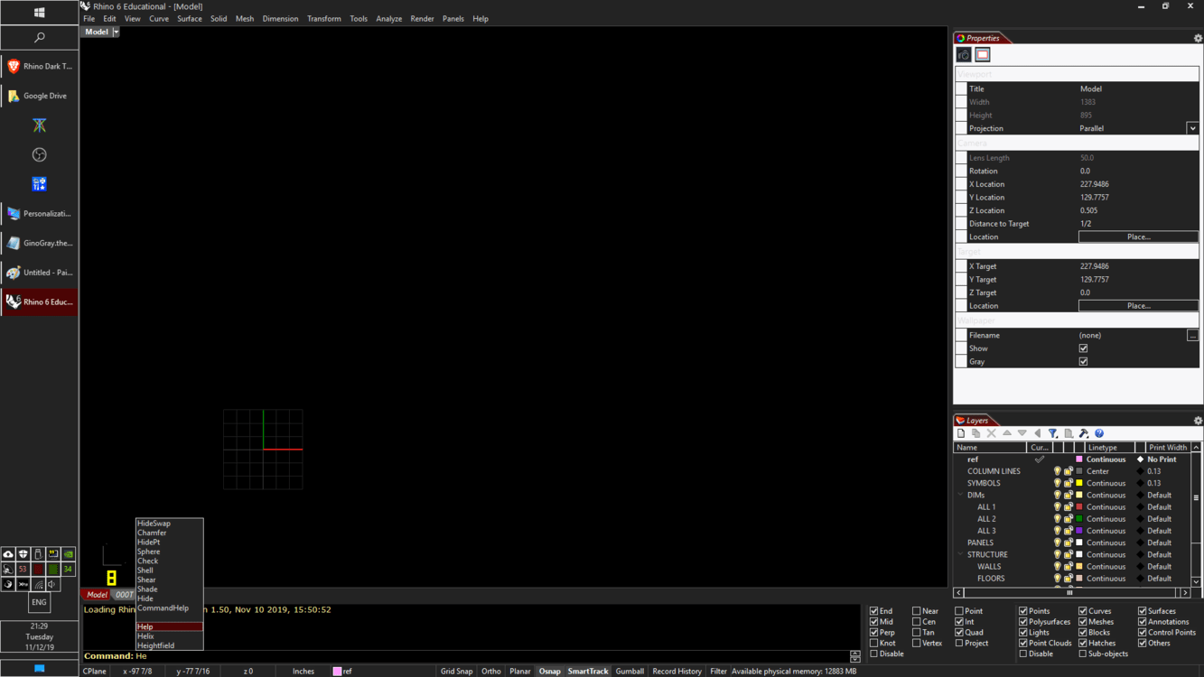This screenshot has width=1204, height=677.
Task: Click the target Location Place button
Action: [x=1138, y=306]
